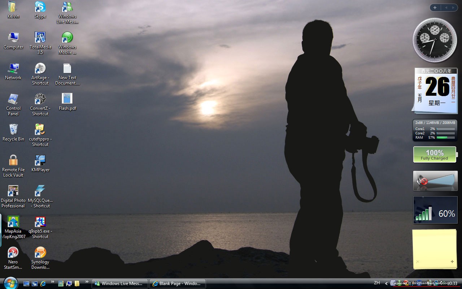Select the ArtRage shortcut icon
The height and width of the screenshot is (289, 462).
coord(40,69)
